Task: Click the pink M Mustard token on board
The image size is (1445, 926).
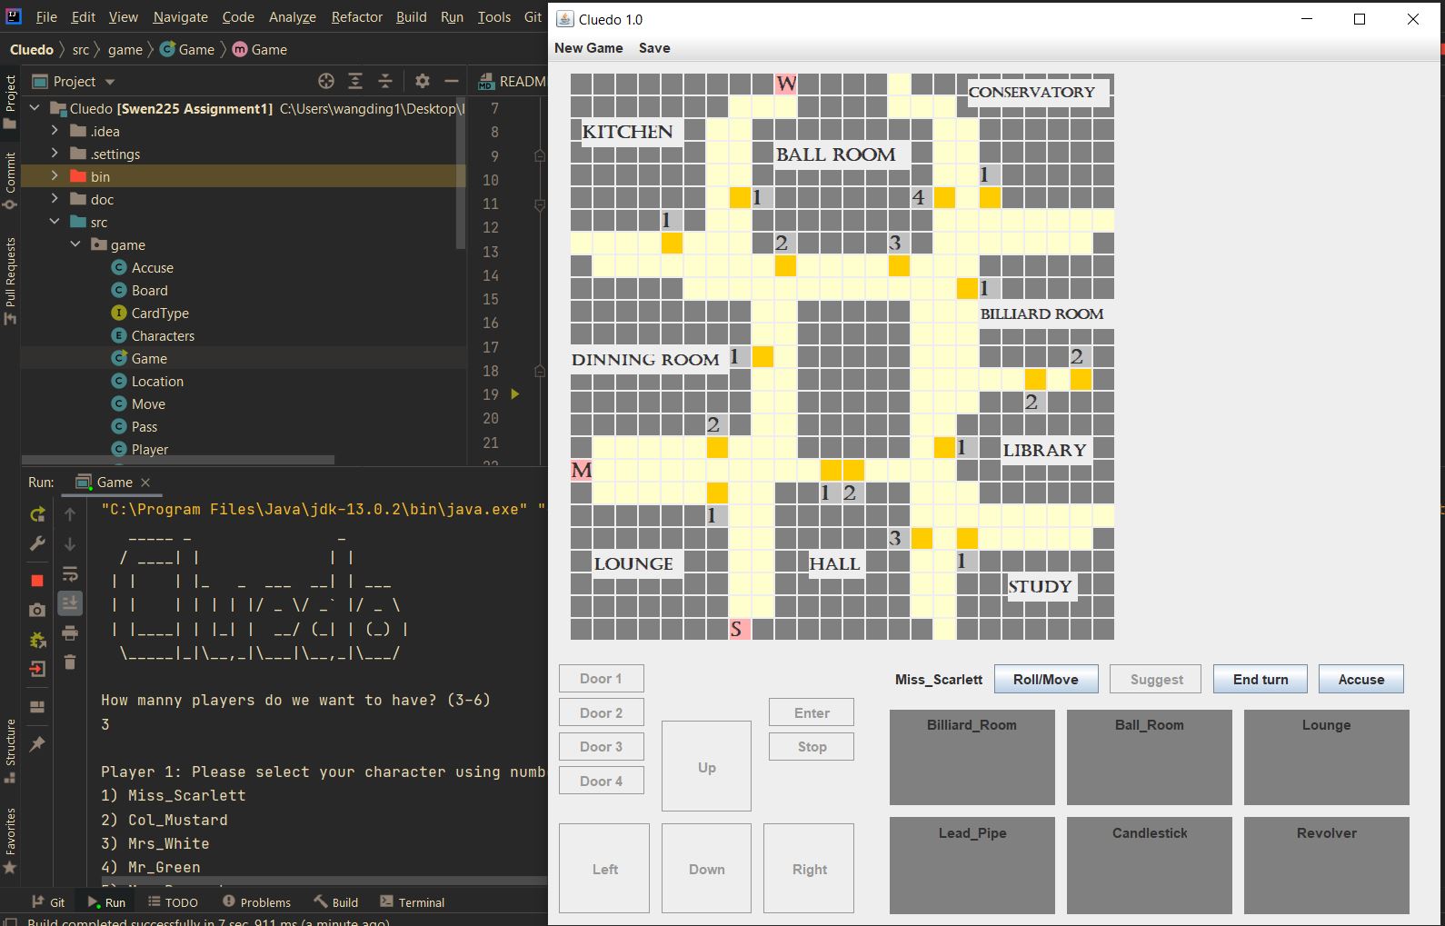Action: pyautogui.click(x=582, y=470)
